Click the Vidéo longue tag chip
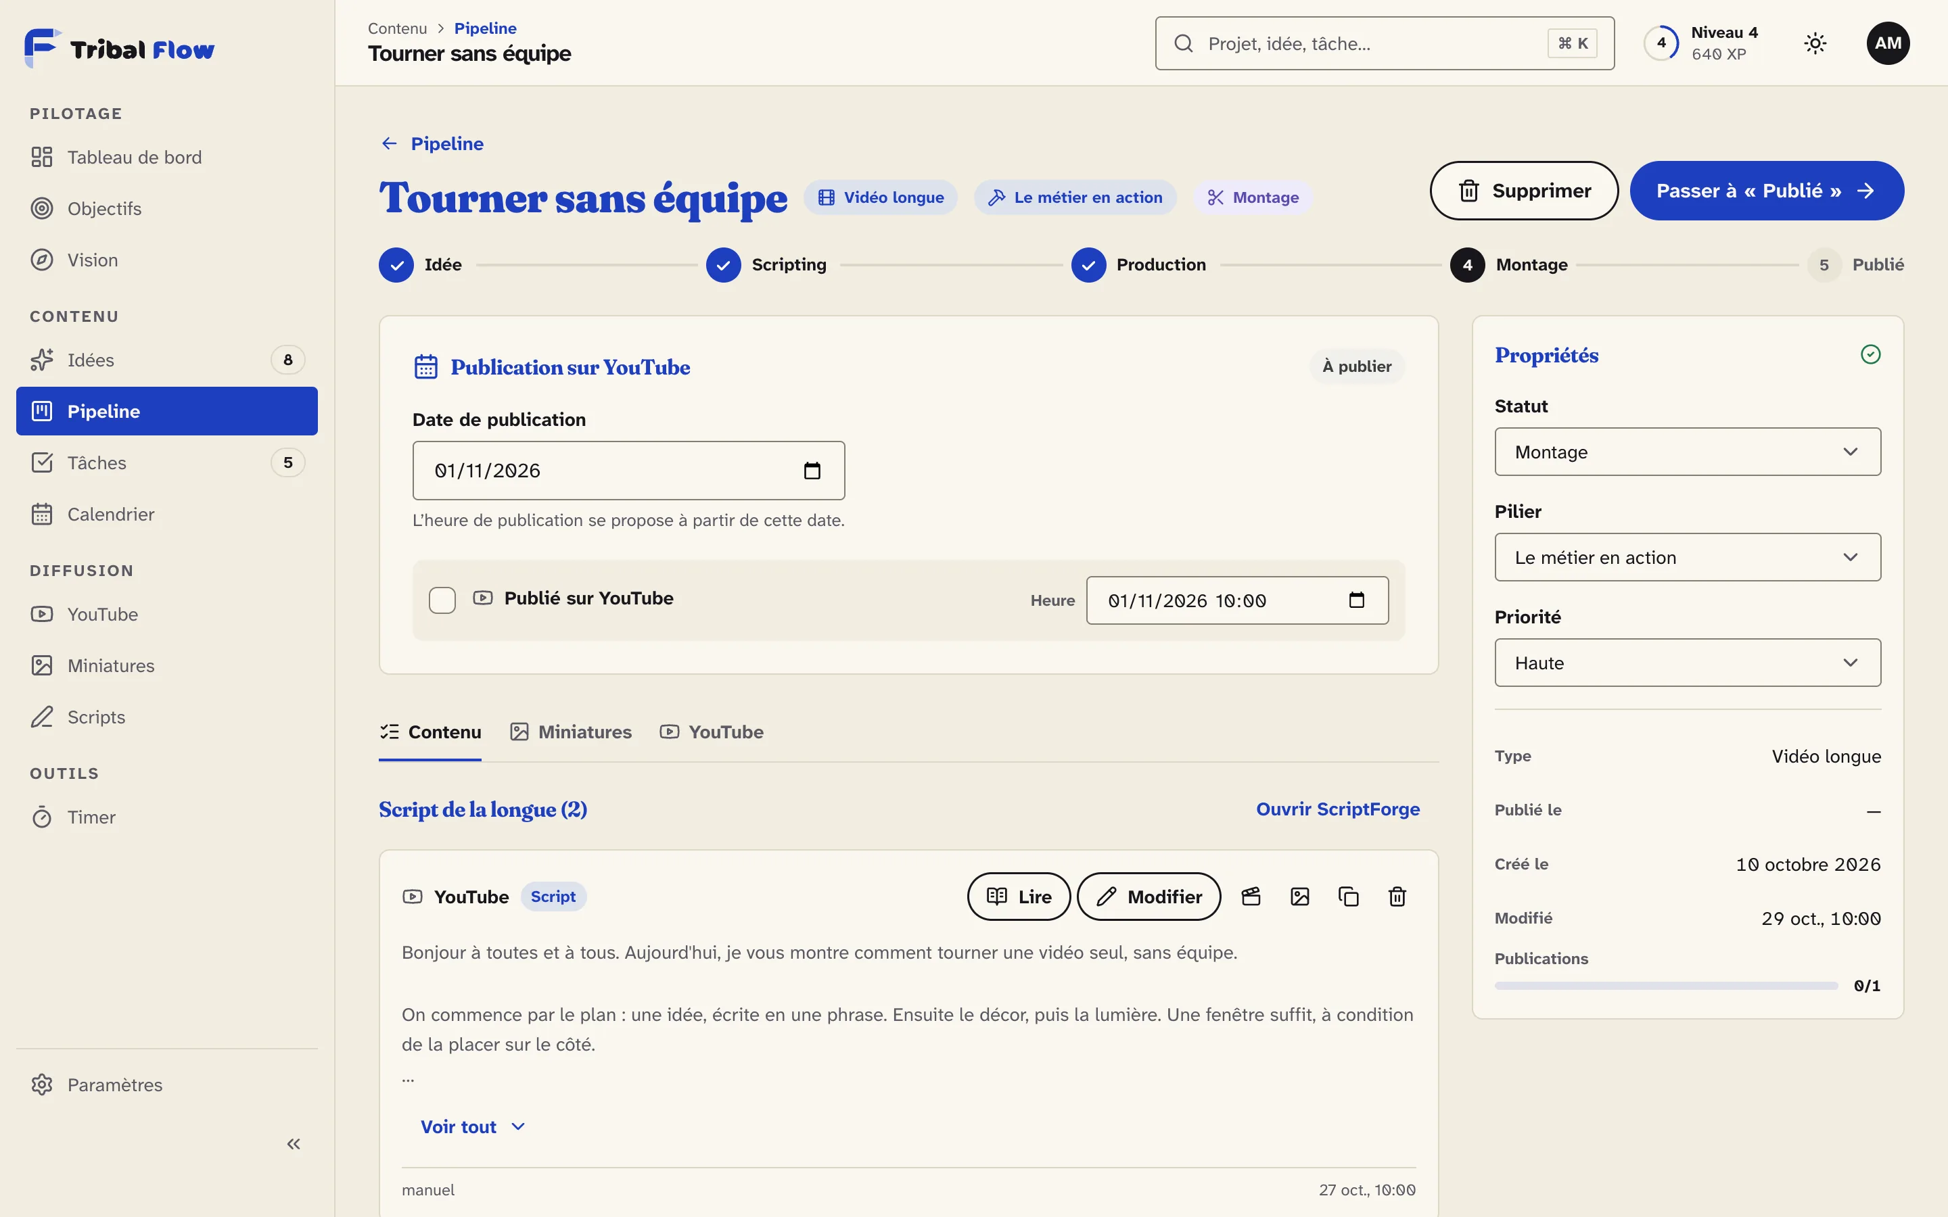The height and width of the screenshot is (1217, 1948). click(x=881, y=197)
